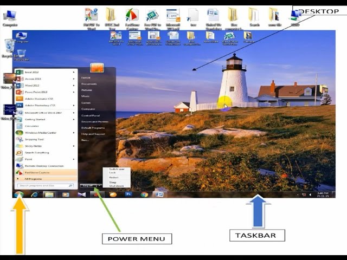
Task: Click the Search programs and files box
Action: (x=46, y=185)
